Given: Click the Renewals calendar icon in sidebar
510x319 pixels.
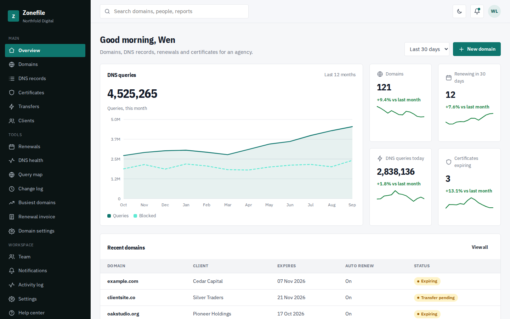Looking at the screenshot, I should click(12, 147).
